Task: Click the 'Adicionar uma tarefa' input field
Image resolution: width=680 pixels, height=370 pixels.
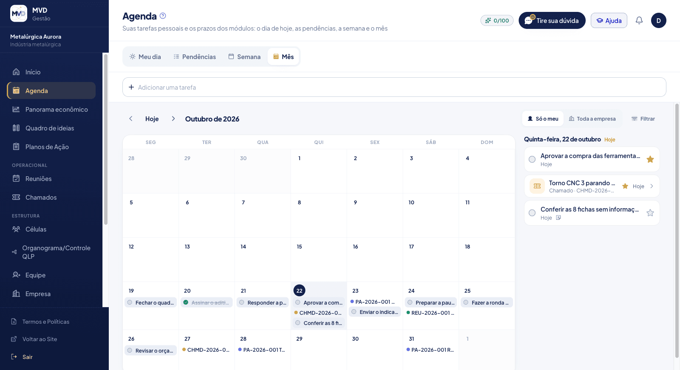Action: pyautogui.click(x=394, y=87)
